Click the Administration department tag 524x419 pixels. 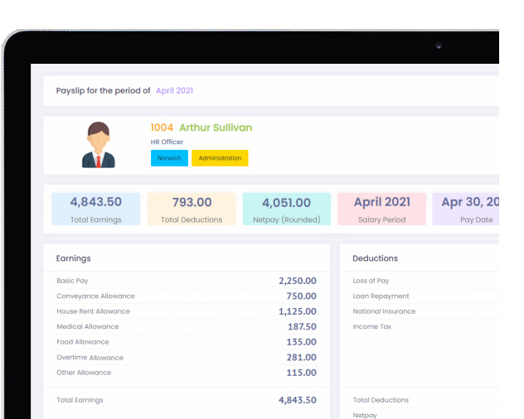pyautogui.click(x=220, y=158)
